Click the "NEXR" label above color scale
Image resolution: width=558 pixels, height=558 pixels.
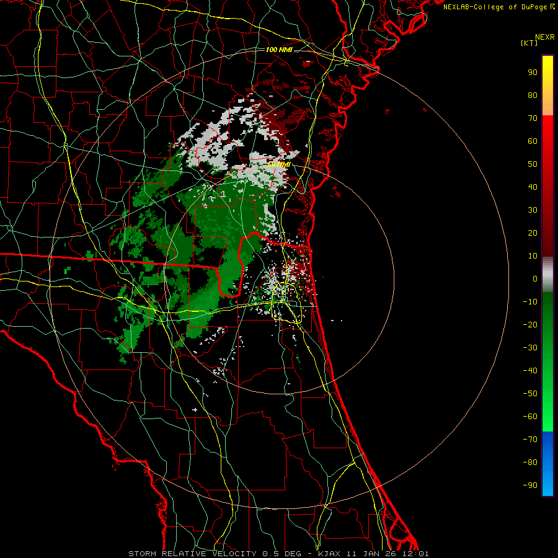point(545,37)
